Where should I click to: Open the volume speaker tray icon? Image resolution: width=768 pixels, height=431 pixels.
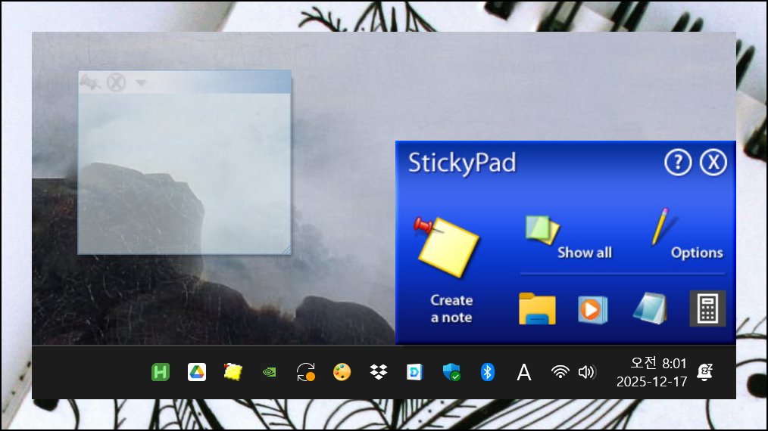pyautogui.click(x=586, y=372)
